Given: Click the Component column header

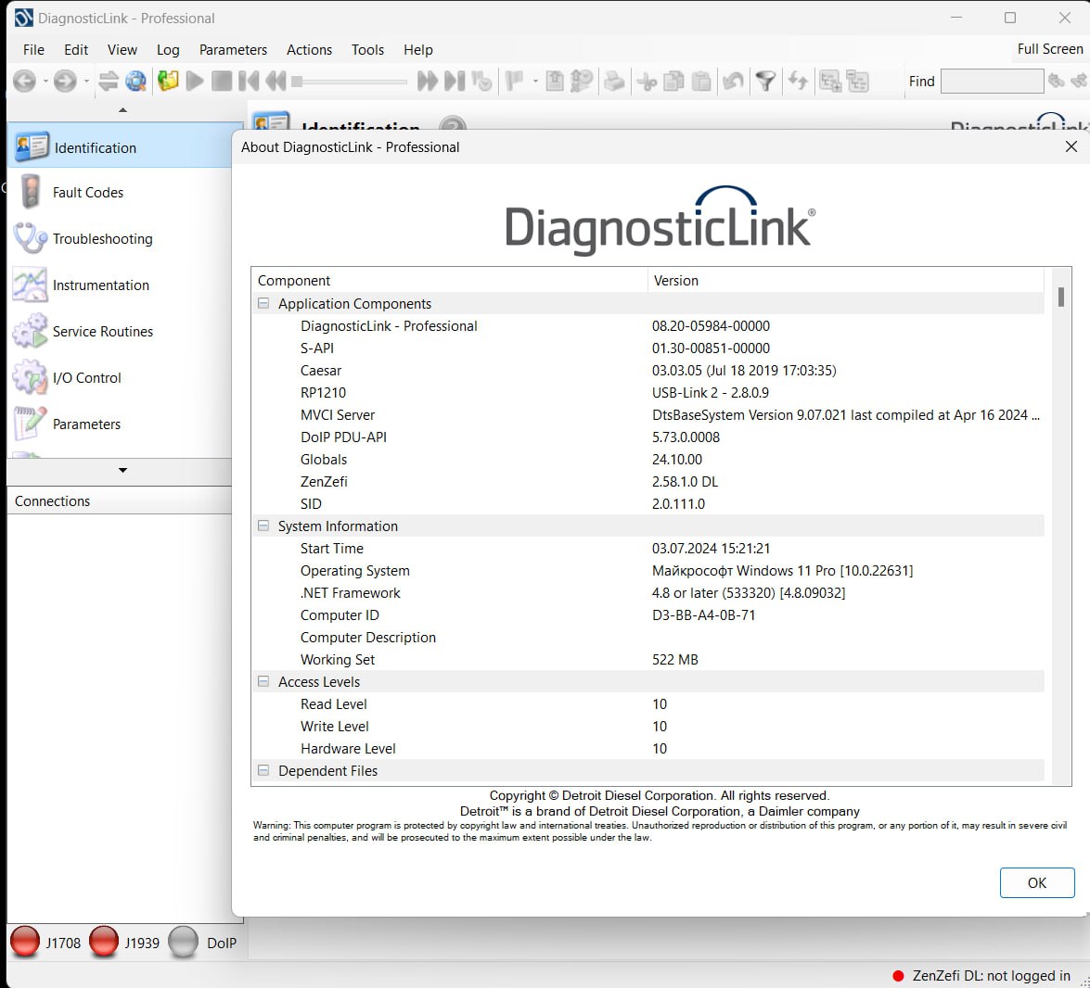Looking at the screenshot, I should pos(450,281).
